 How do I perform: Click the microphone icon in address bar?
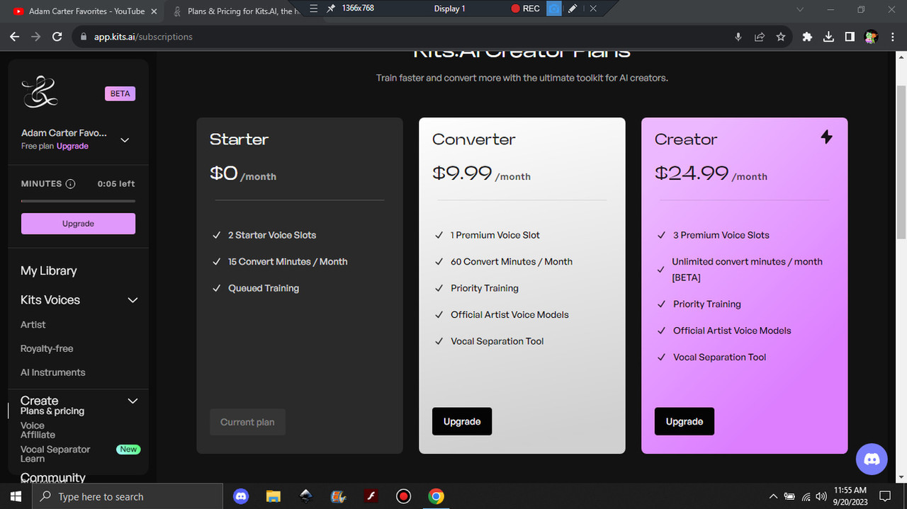[738, 37]
